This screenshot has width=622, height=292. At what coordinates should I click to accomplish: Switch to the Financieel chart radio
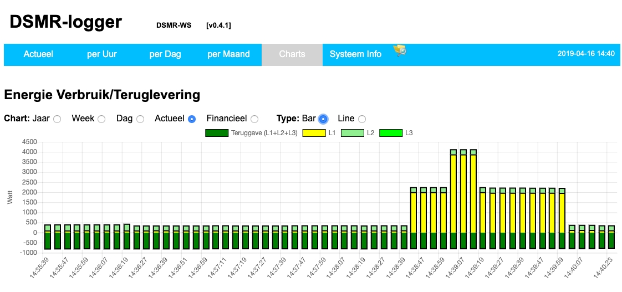(x=254, y=119)
